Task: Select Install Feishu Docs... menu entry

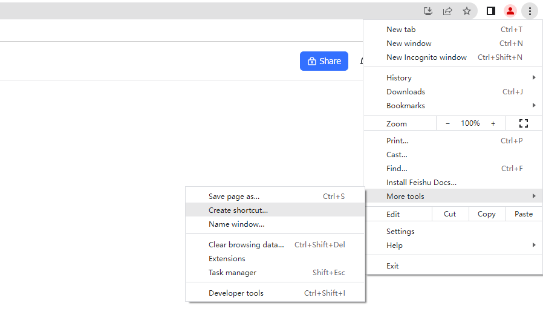Action: click(x=421, y=183)
